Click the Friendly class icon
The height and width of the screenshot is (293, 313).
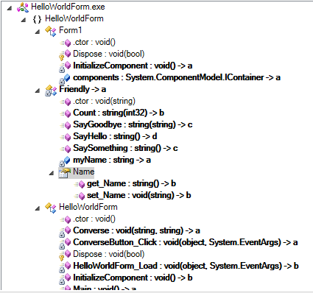51,90
